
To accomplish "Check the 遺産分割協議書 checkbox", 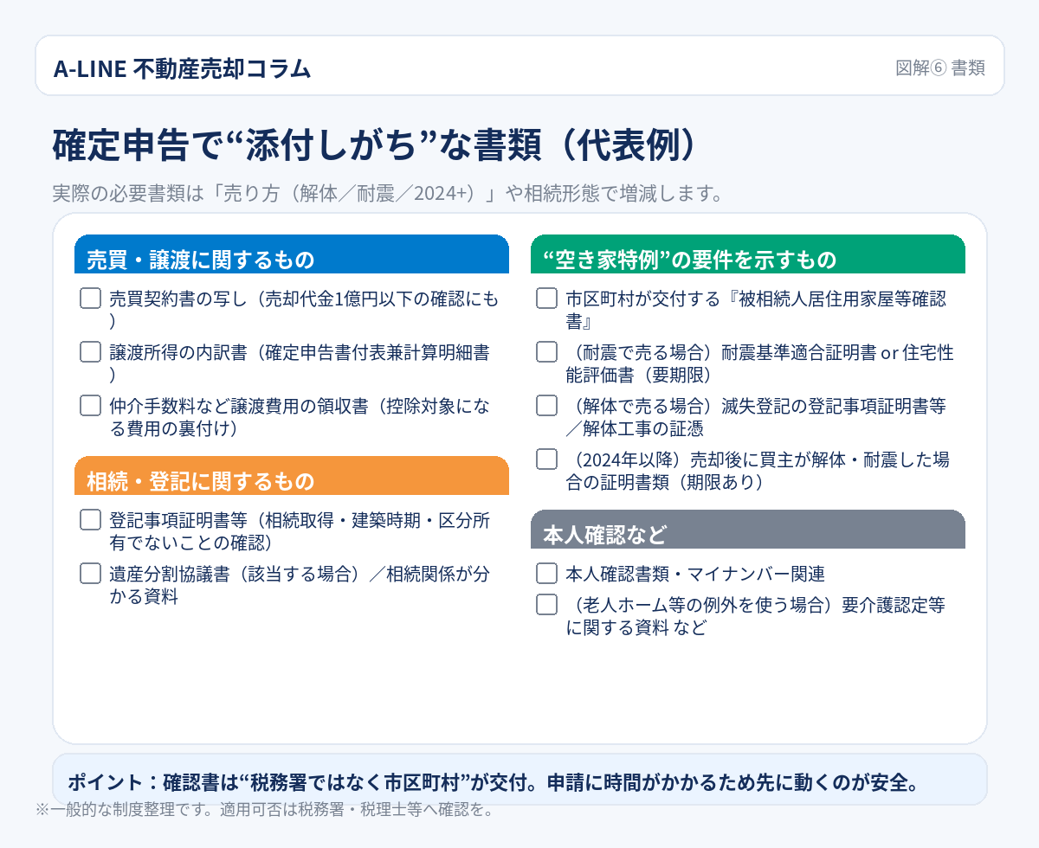I will click(x=91, y=574).
